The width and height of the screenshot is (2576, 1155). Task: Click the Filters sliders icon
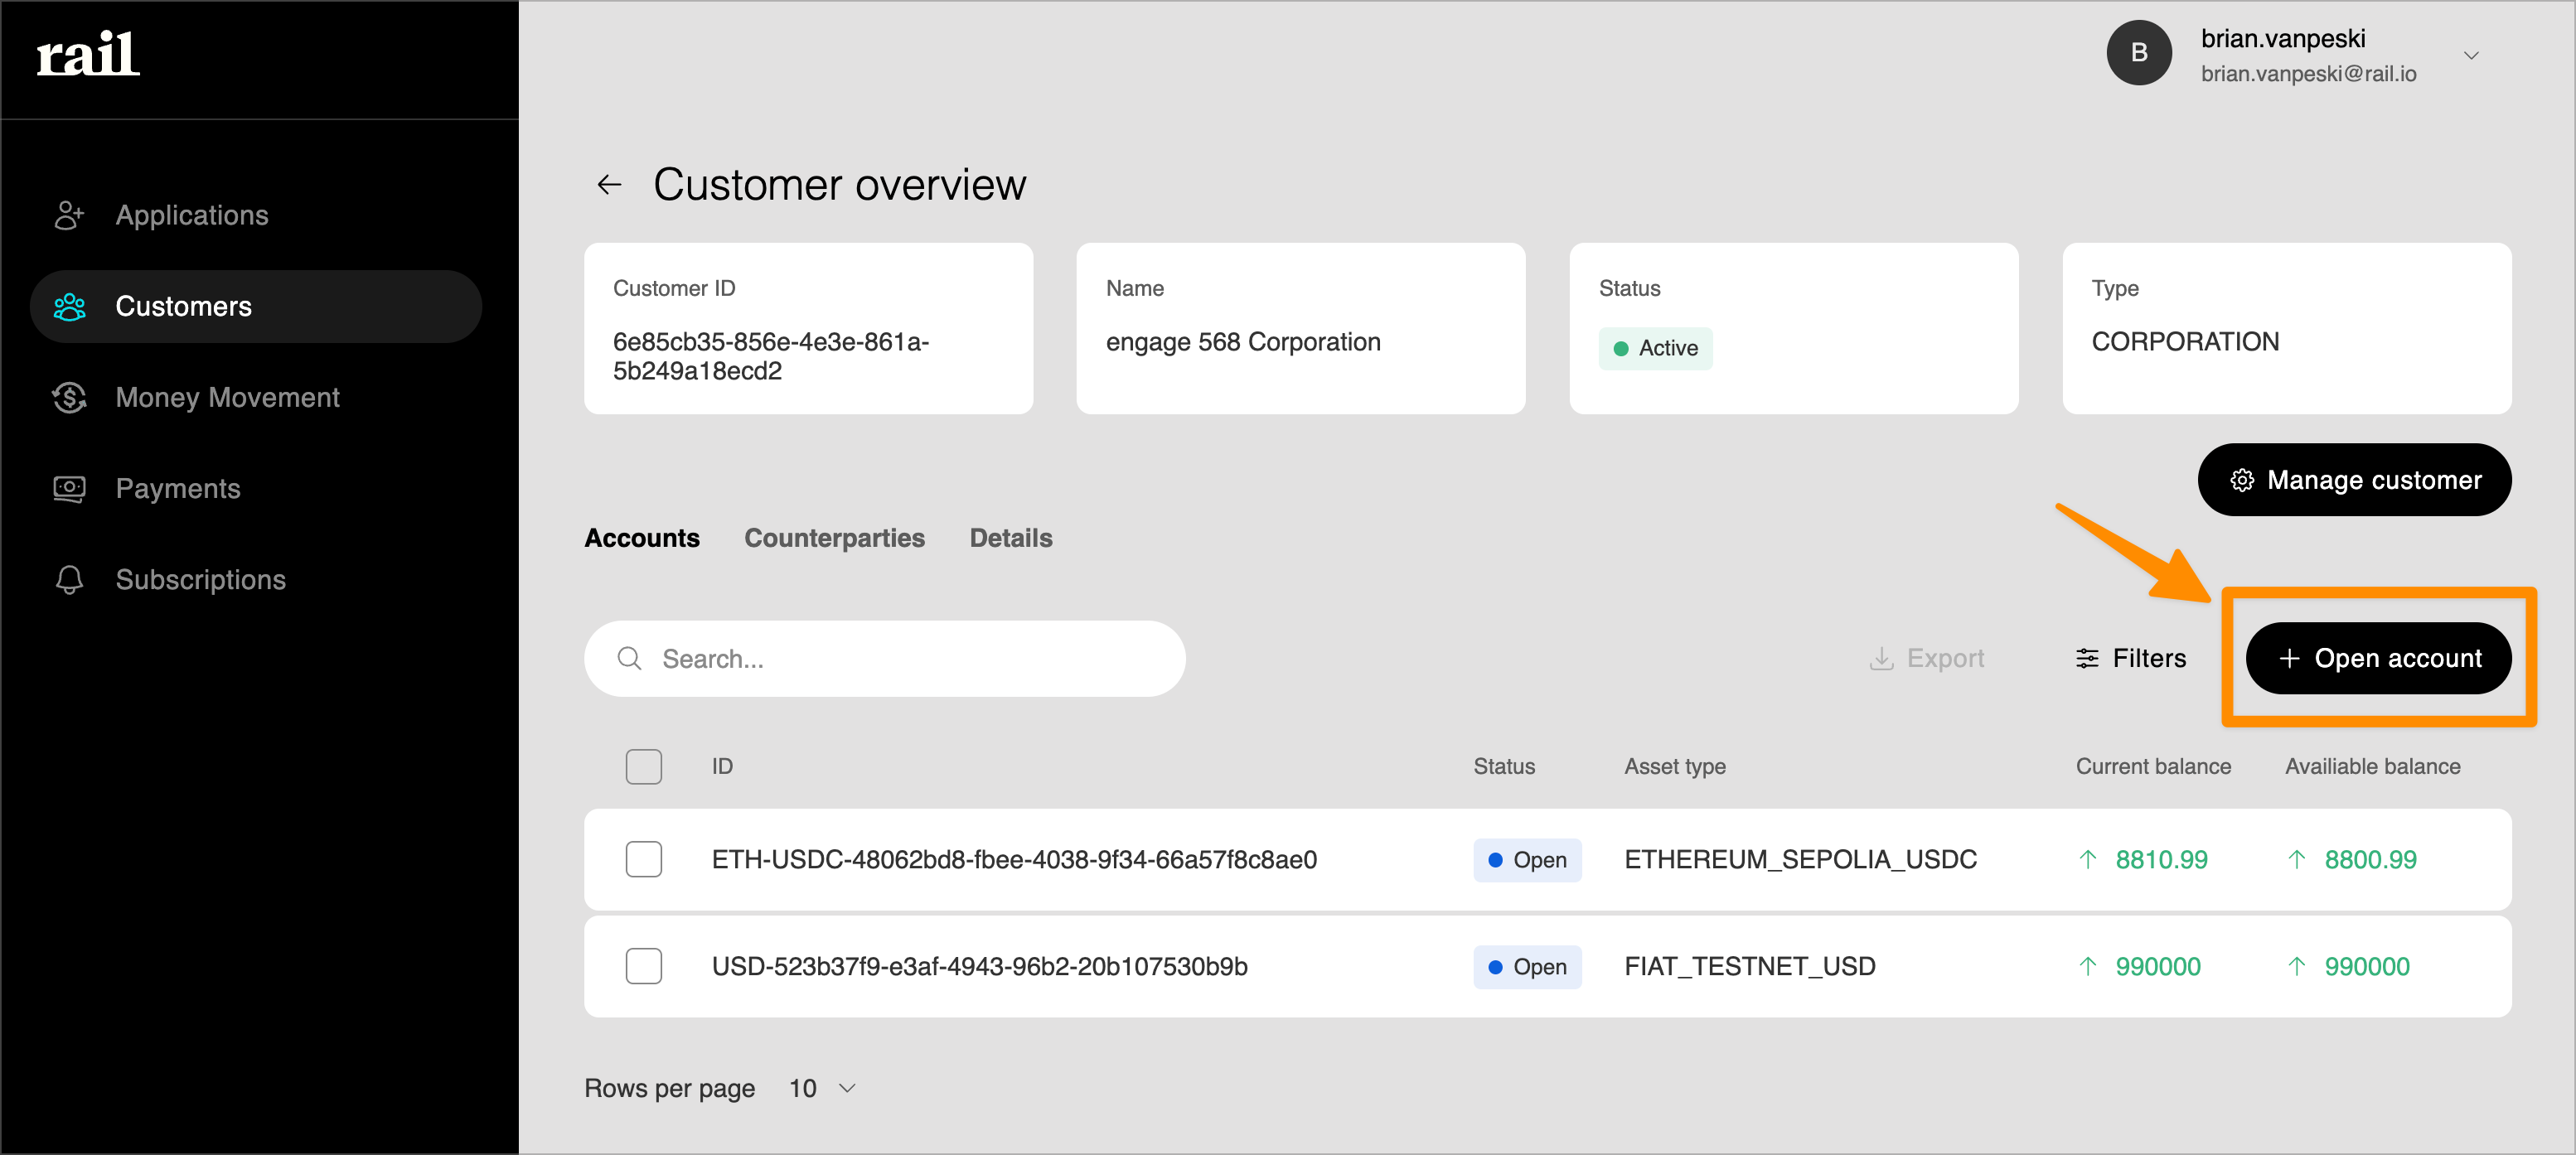pyautogui.click(x=2087, y=658)
